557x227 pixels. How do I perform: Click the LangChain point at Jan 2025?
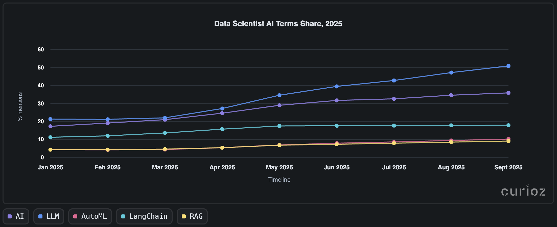(x=50, y=137)
